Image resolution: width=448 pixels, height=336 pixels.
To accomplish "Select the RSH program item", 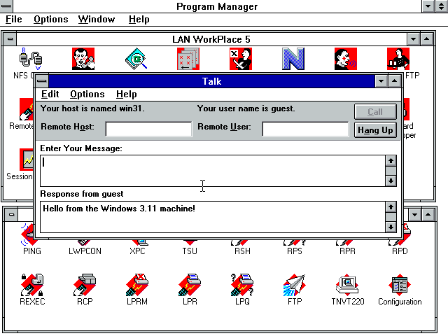I will (x=242, y=251).
